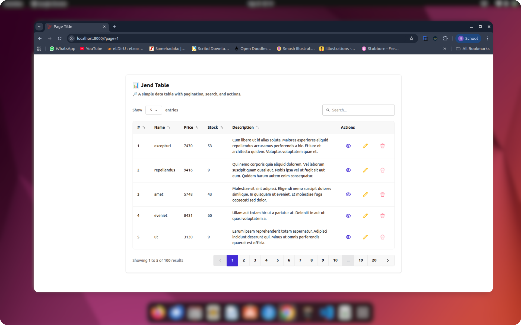The width and height of the screenshot is (521, 325).
Task: Click trash icon for the amet row
Action: (382, 194)
